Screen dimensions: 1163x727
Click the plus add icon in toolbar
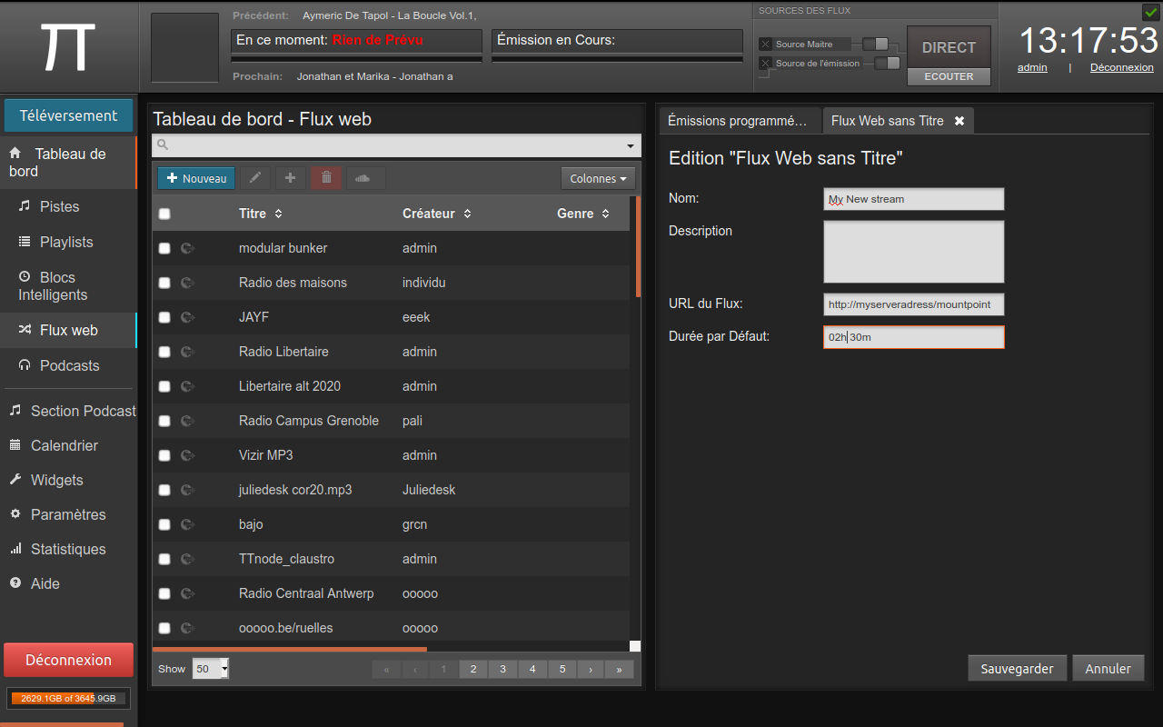click(x=290, y=178)
